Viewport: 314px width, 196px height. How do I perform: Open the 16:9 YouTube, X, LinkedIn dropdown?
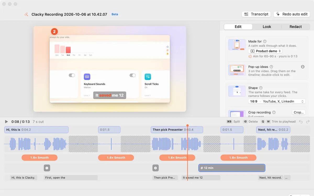277,101
